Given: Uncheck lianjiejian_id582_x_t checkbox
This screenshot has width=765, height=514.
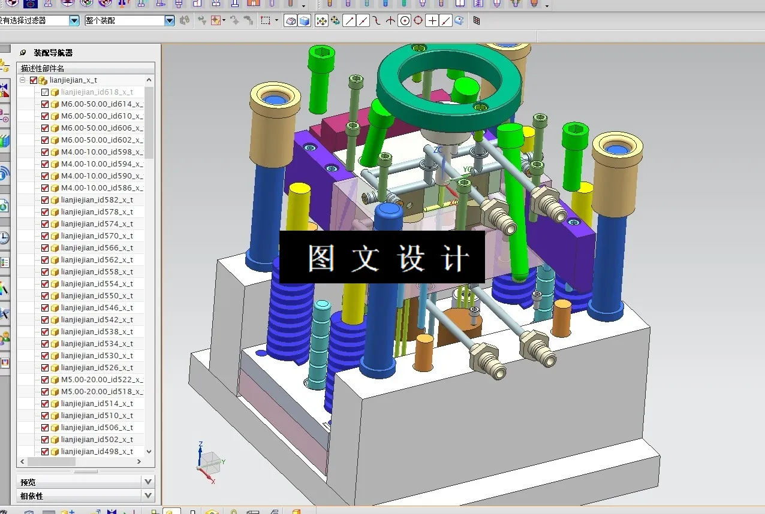Looking at the screenshot, I should pyautogui.click(x=45, y=200).
